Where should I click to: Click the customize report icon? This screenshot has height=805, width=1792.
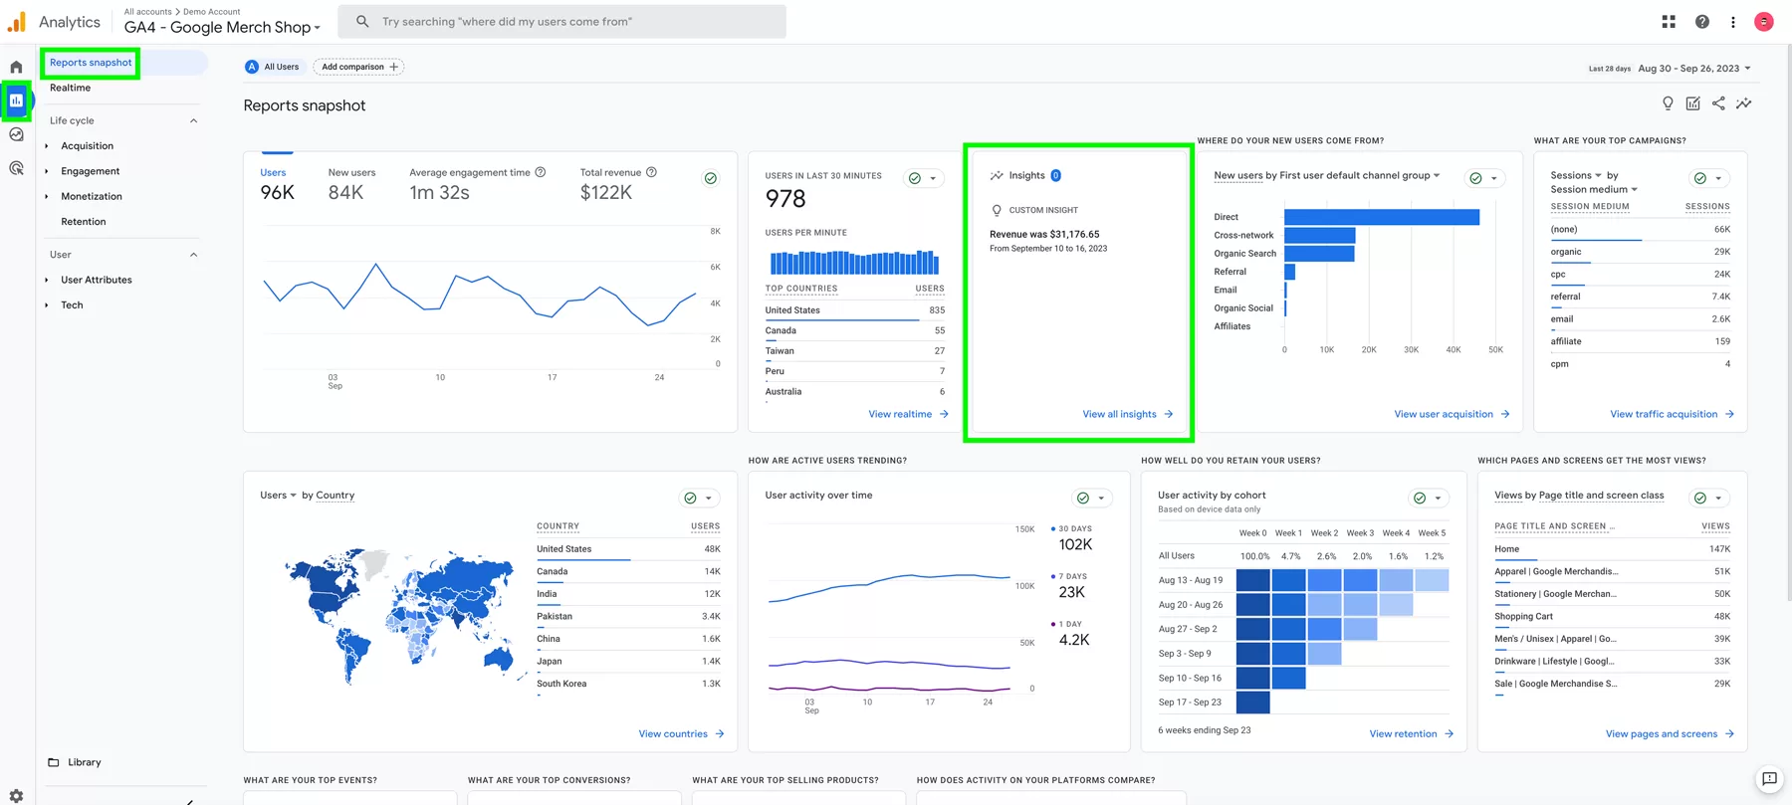click(1692, 103)
